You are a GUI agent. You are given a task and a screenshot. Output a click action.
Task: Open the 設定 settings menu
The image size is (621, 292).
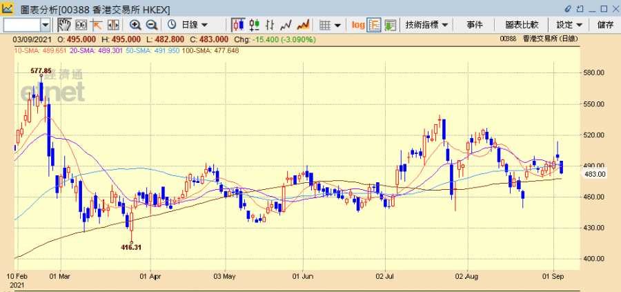tap(569, 25)
